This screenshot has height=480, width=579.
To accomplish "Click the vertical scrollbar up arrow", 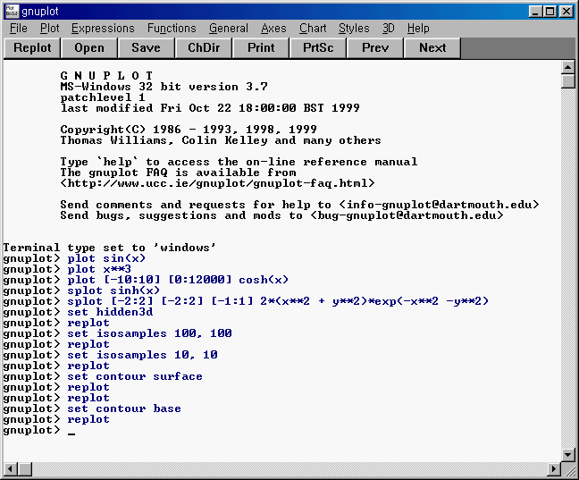I will coord(568,67).
